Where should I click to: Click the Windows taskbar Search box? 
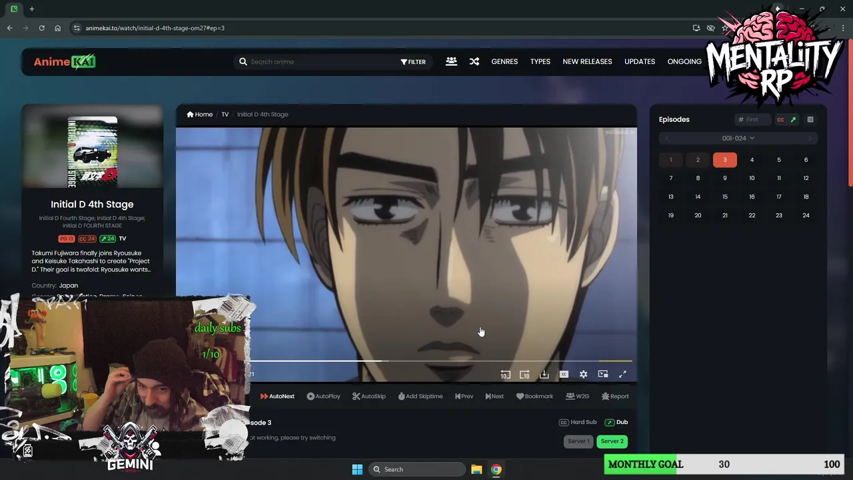[x=416, y=469]
